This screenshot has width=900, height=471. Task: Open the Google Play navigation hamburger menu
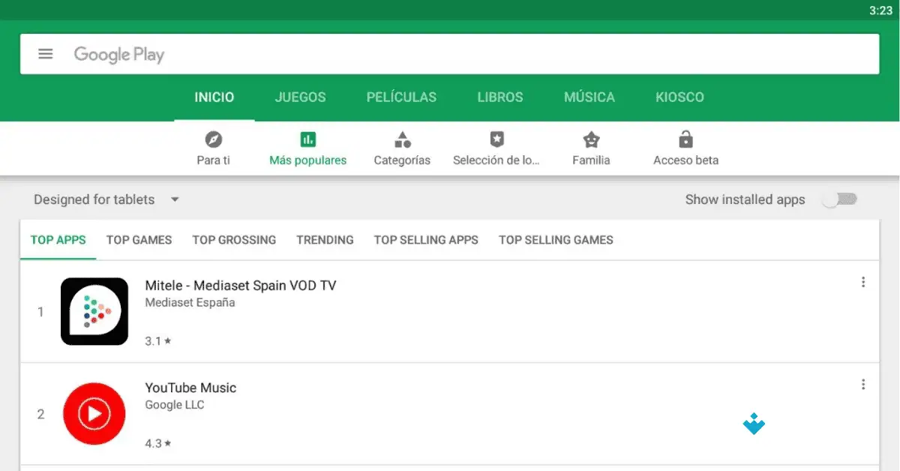(46, 53)
